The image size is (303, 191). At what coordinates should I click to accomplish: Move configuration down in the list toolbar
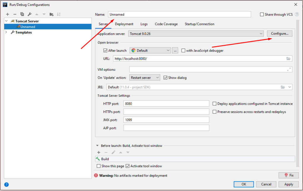44,14
